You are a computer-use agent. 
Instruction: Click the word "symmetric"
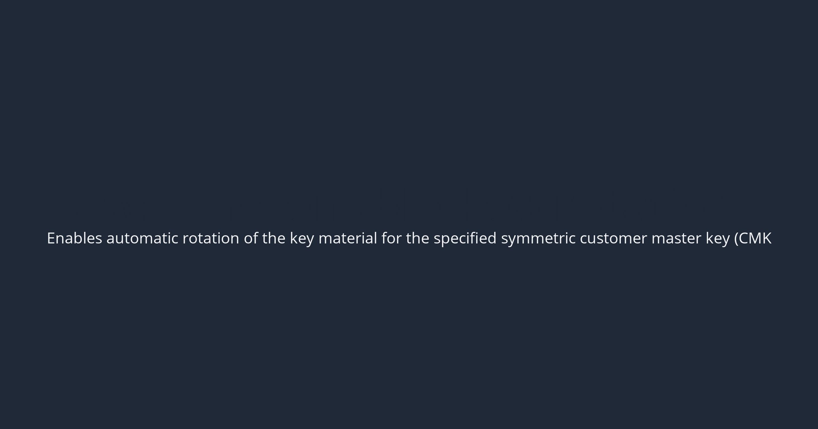538,239
